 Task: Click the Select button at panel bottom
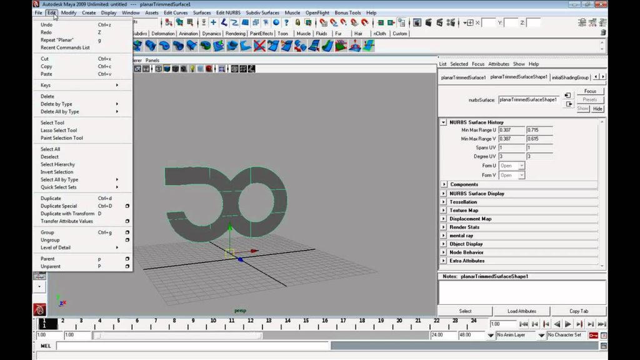click(465, 311)
